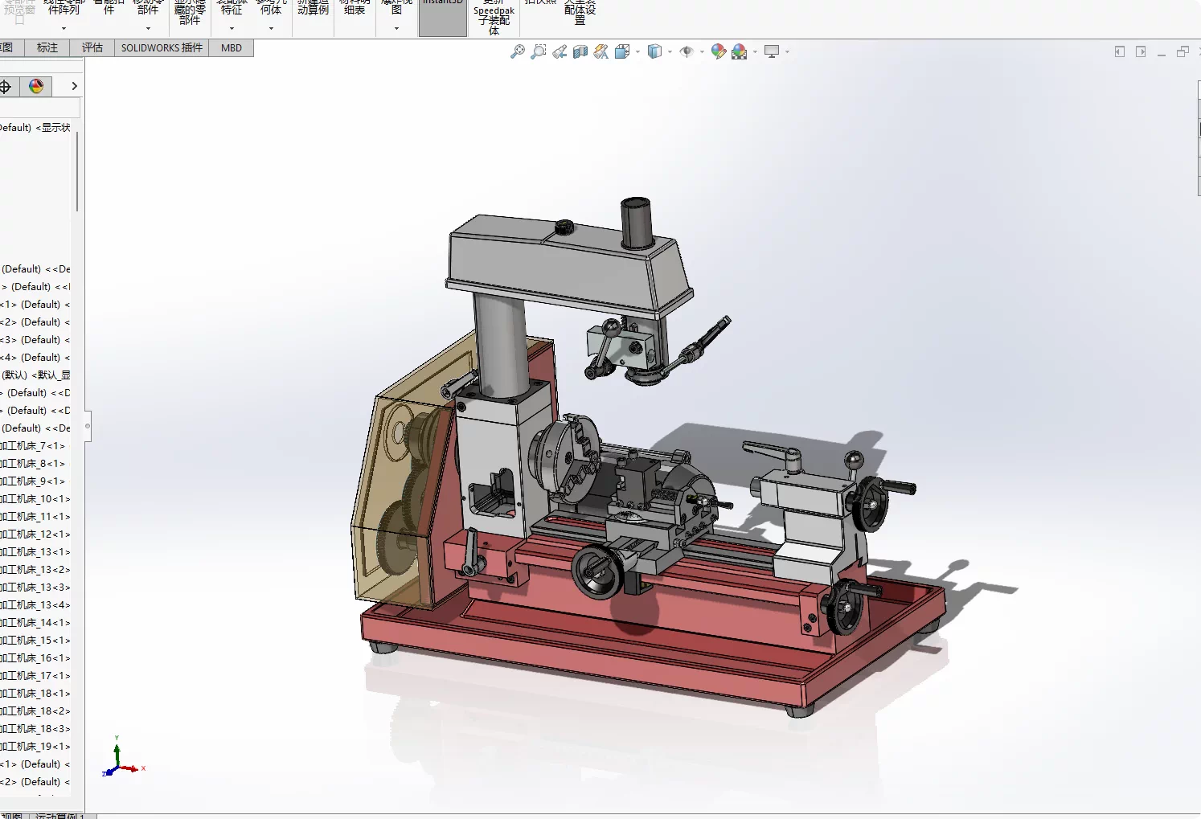
Task: Select tree item 加工机床_17<1>
Action: (x=35, y=676)
